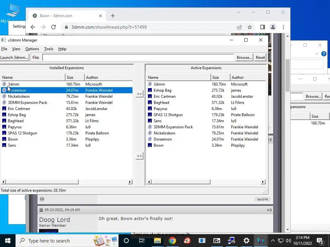Show hidden icons in the system tray

click(273, 241)
